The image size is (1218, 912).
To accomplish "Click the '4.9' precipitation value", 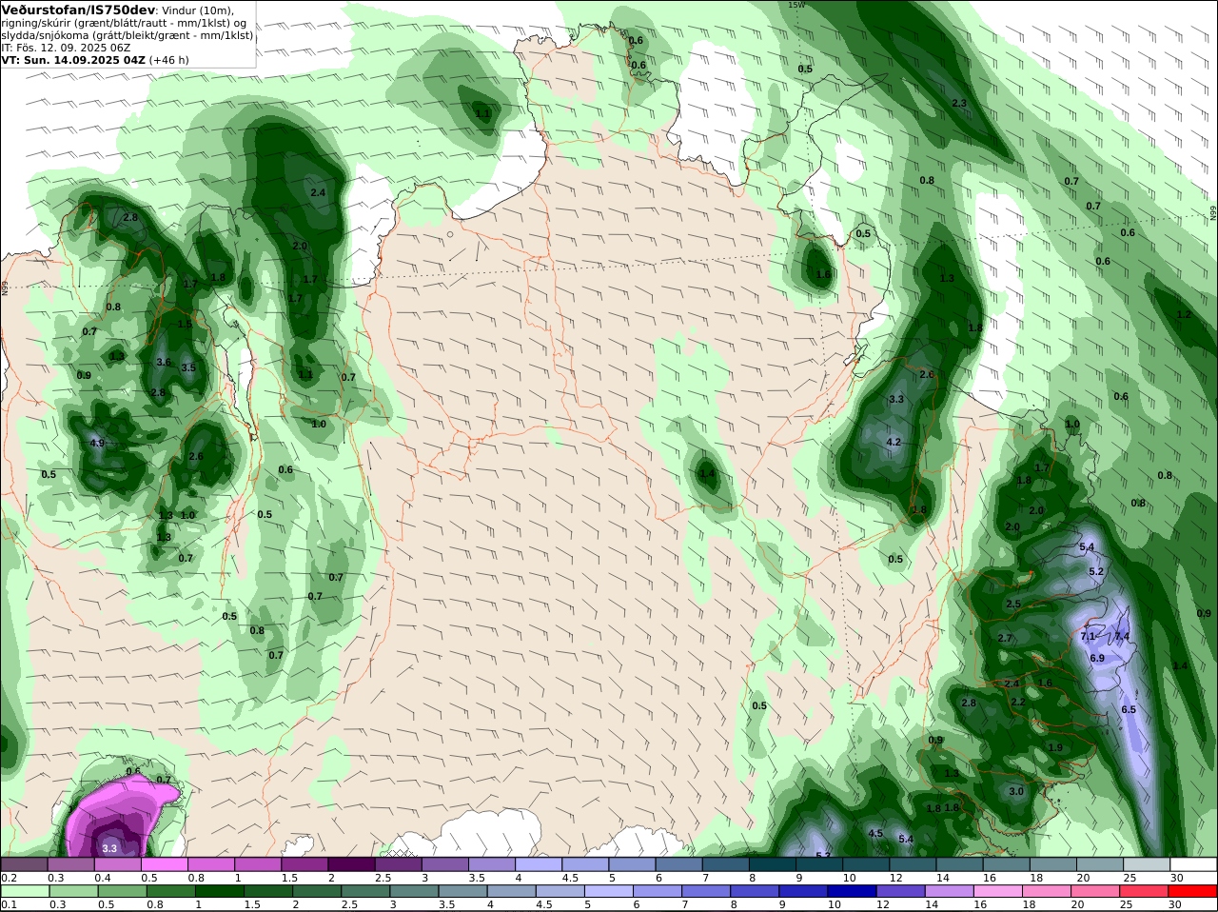I will click(x=97, y=443).
